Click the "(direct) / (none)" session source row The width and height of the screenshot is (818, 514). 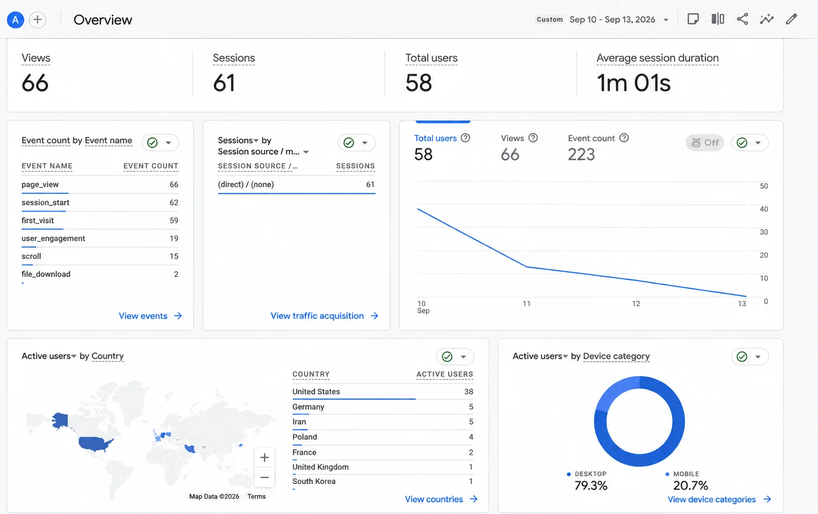[297, 185]
